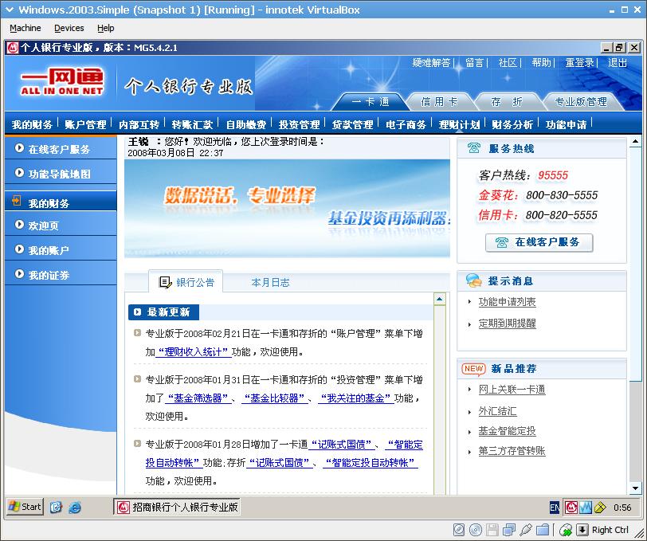Open the 本月日志 tab
The height and width of the screenshot is (541, 647).
click(x=270, y=282)
